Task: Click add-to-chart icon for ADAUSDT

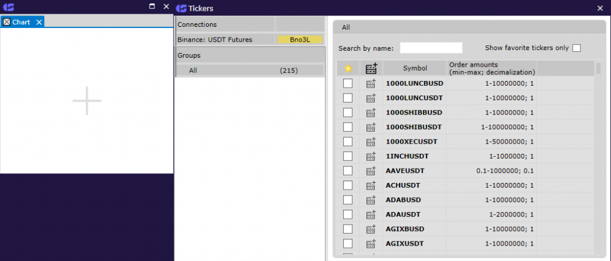Action: [x=371, y=215]
